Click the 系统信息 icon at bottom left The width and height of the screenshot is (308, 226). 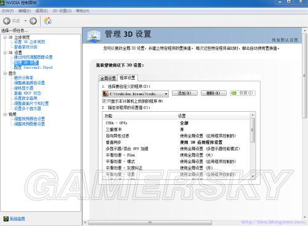pos(6,219)
